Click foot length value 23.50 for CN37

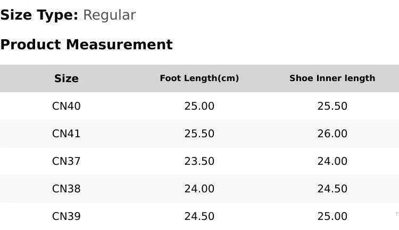(x=199, y=161)
